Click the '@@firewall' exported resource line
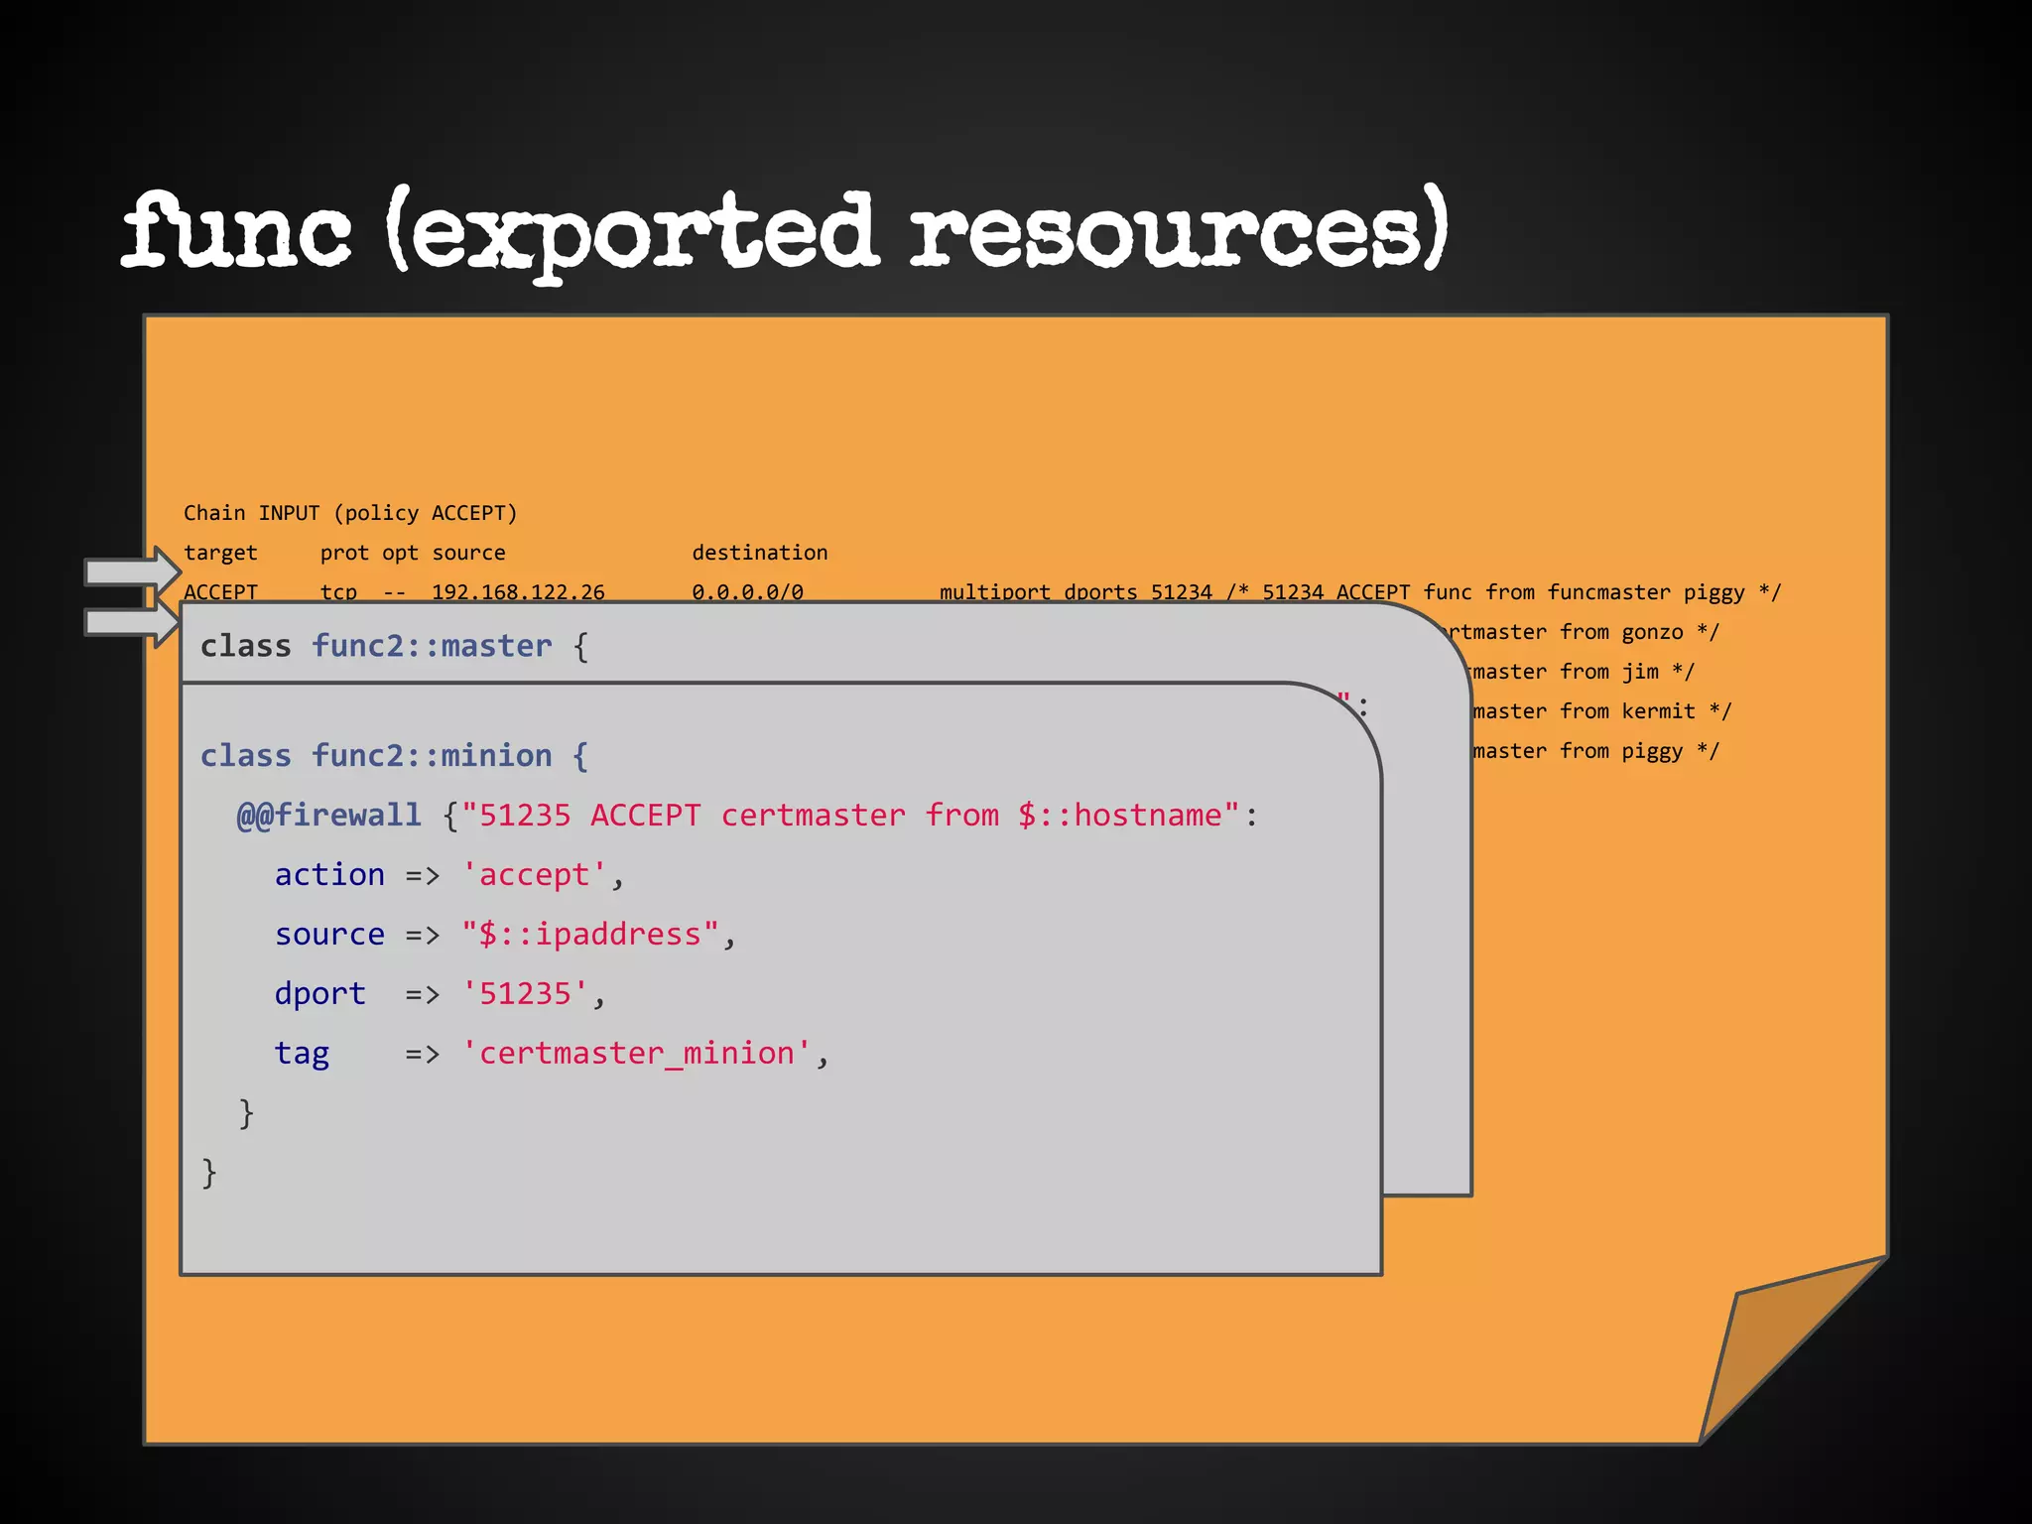 point(747,816)
